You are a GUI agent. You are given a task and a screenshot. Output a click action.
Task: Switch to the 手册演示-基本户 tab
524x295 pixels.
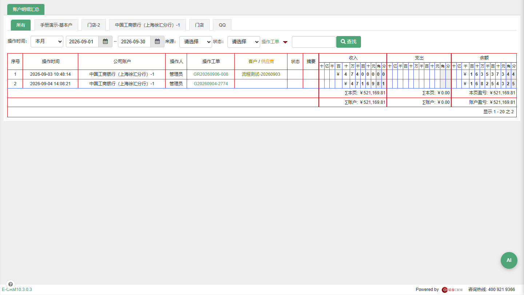click(x=56, y=25)
